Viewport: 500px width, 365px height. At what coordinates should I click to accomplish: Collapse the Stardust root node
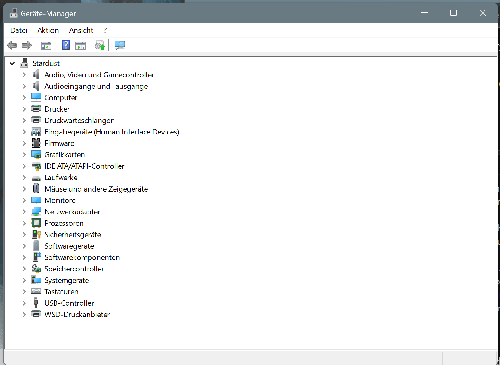tap(12, 63)
